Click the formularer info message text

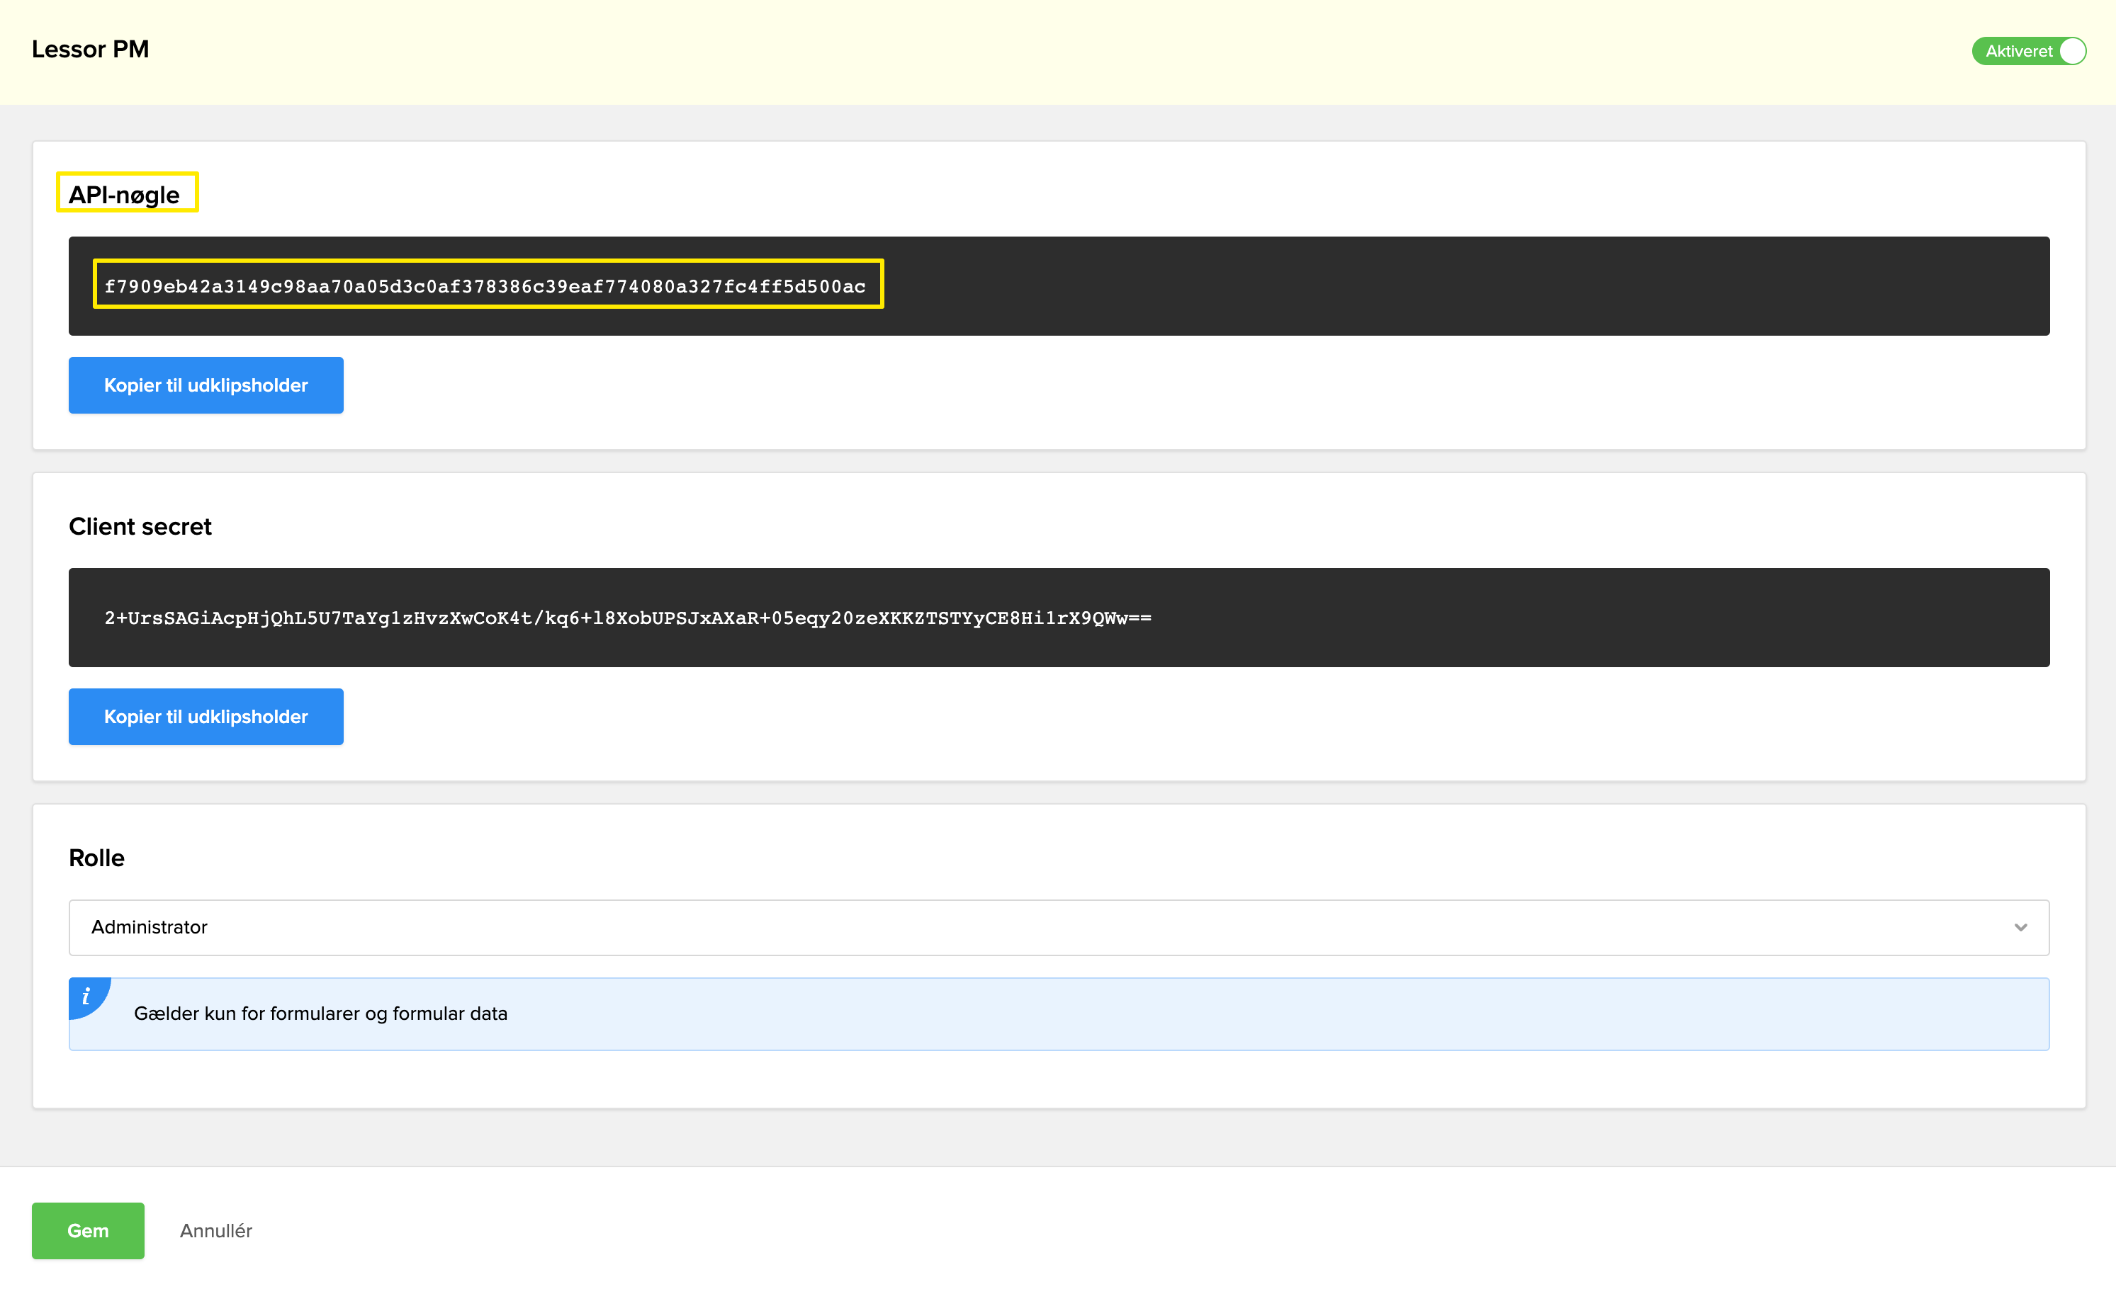[x=320, y=1013]
